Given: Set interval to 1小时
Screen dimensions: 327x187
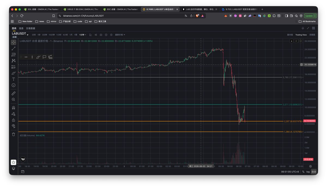Looking at the screenshot, I should click(59, 35).
